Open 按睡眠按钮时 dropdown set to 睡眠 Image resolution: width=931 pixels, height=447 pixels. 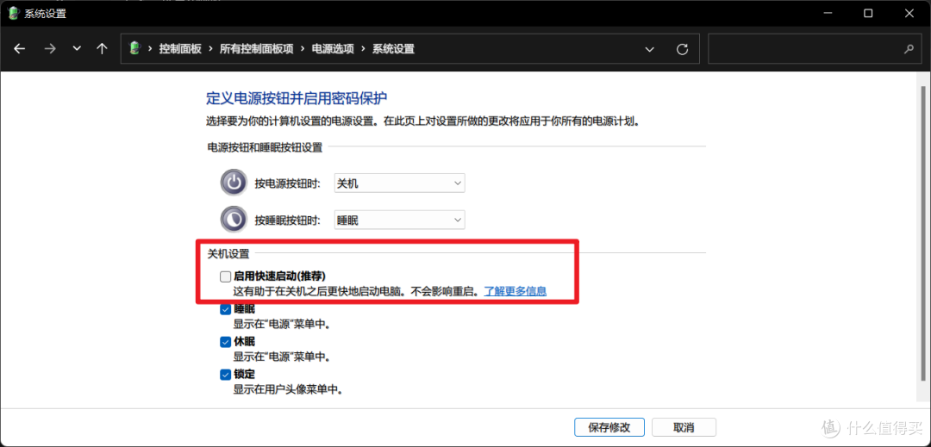(x=400, y=220)
